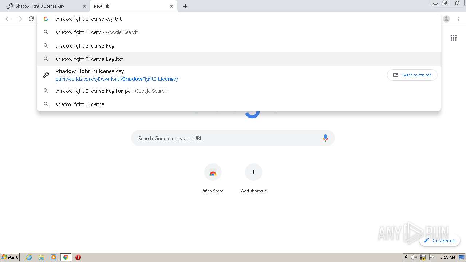The image size is (466, 262).
Task: Go back with the back arrow
Action: tap(8, 19)
